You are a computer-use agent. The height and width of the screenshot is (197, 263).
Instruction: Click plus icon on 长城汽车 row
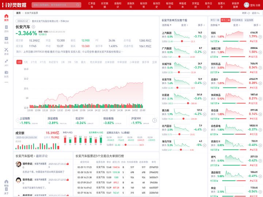(x=205, y=68)
